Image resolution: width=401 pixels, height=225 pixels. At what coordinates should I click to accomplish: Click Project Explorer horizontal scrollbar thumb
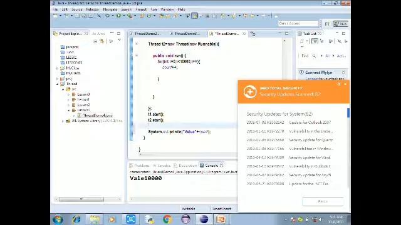(x=81, y=199)
